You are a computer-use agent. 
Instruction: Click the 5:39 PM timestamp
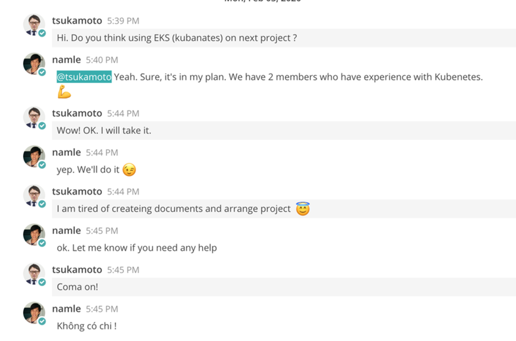[123, 21]
